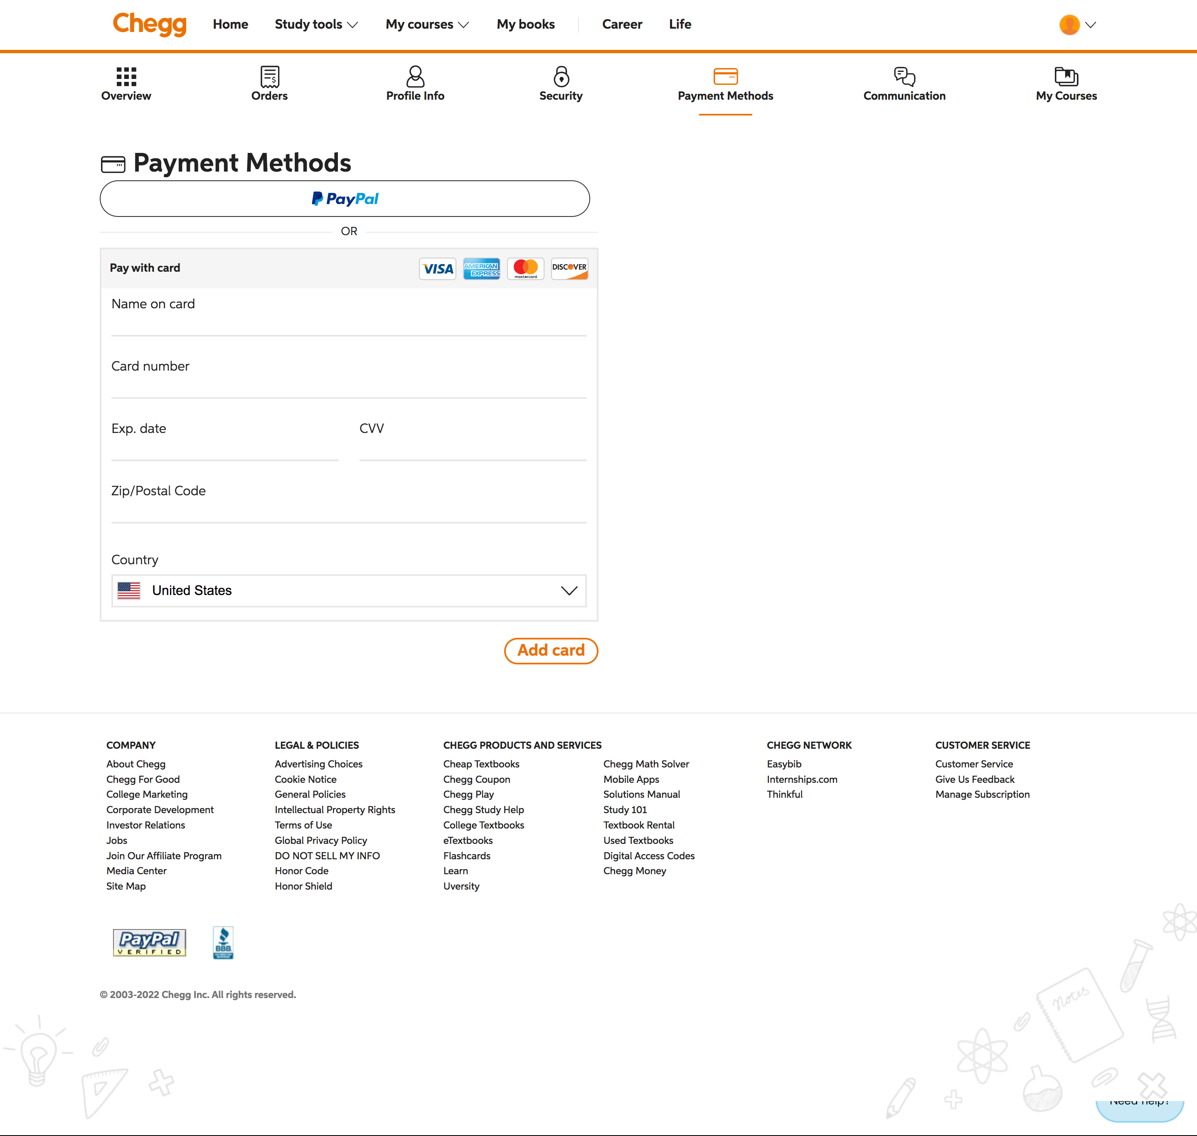
Task: Click the PayPal Verified badge
Action: tap(150, 943)
